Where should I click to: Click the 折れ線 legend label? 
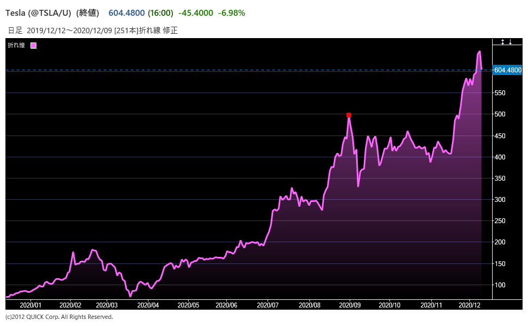coord(16,45)
